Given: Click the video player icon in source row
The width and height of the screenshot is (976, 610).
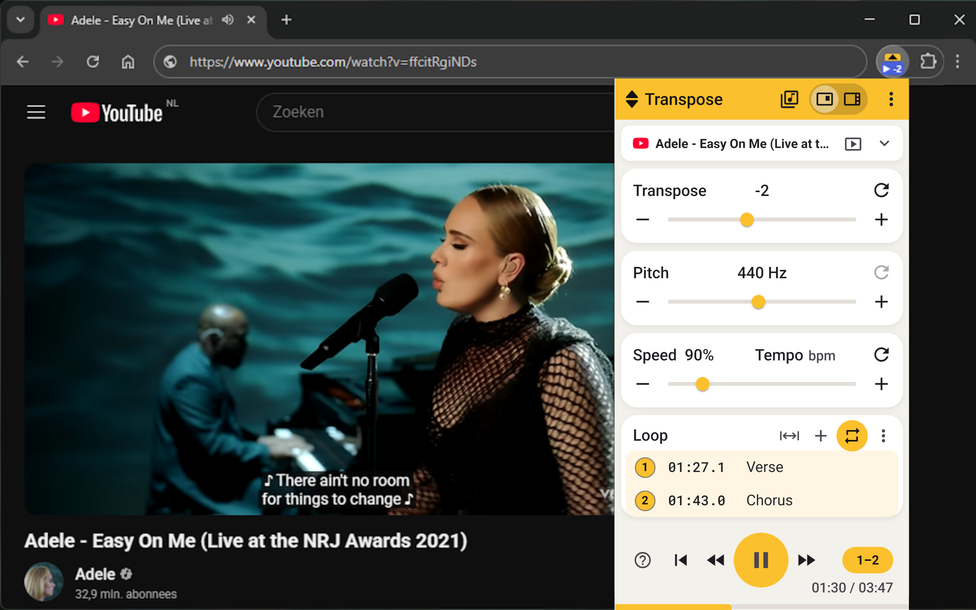Looking at the screenshot, I should pyautogui.click(x=853, y=144).
